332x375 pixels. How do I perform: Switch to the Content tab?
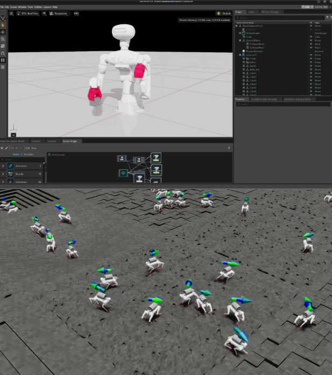click(x=36, y=141)
